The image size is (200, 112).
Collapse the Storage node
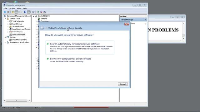5,37
